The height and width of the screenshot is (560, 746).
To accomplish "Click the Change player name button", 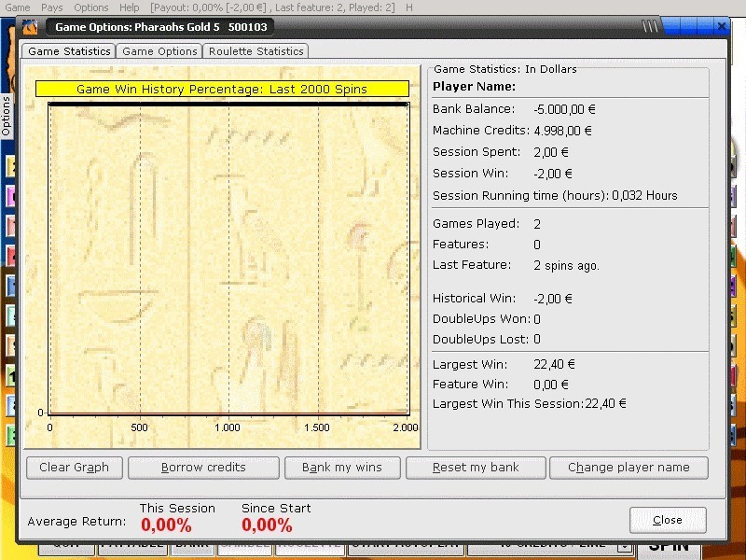I will point(629,468).
